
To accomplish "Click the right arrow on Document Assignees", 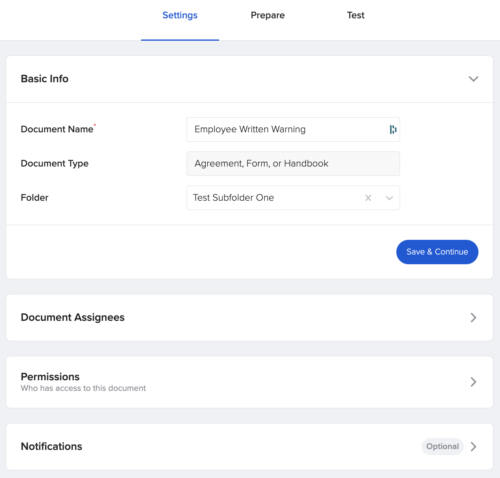I will click(x=473, y=318).
